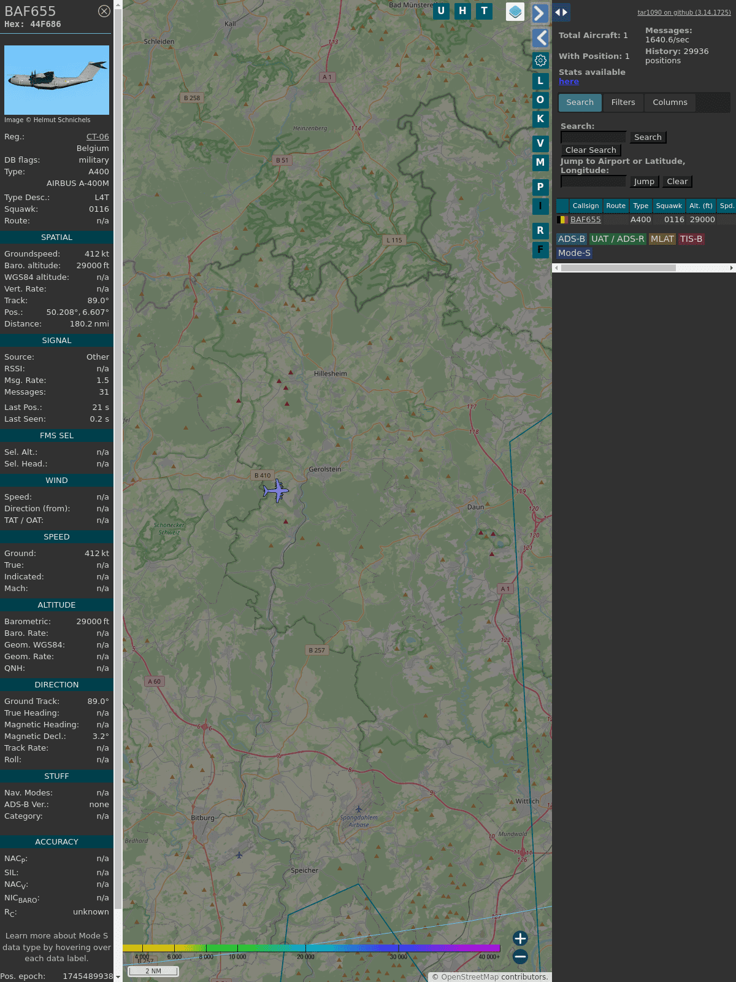The image size is (736, 982).
Task: Close the BAF655 aircraft info panel
Action: (x=104, y=11)
